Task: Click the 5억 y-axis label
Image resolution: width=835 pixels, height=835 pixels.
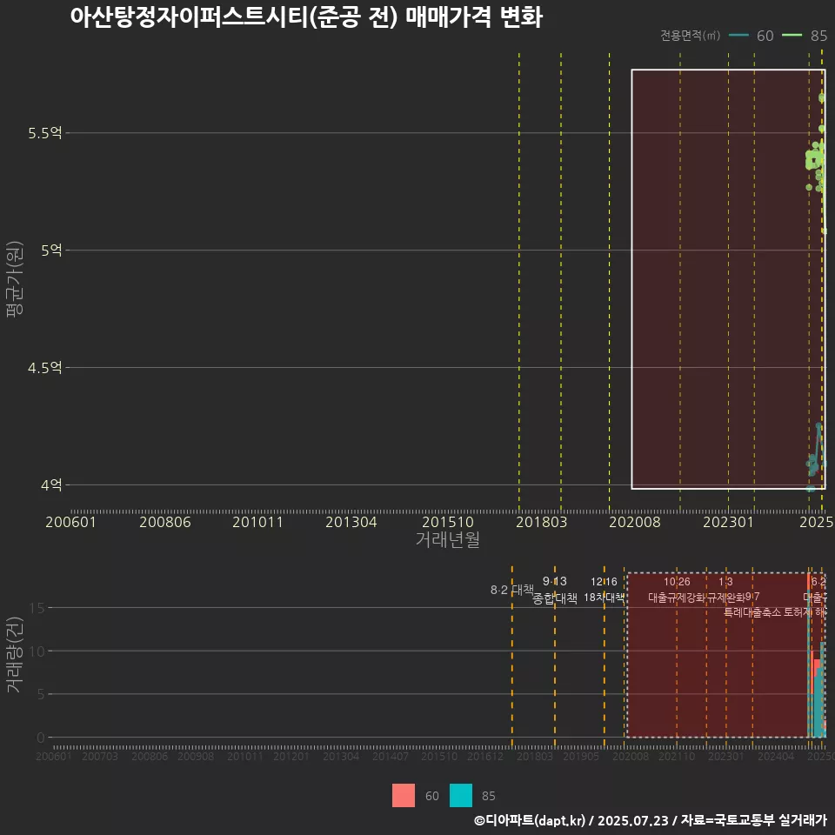Action: (x=51, y=250)
